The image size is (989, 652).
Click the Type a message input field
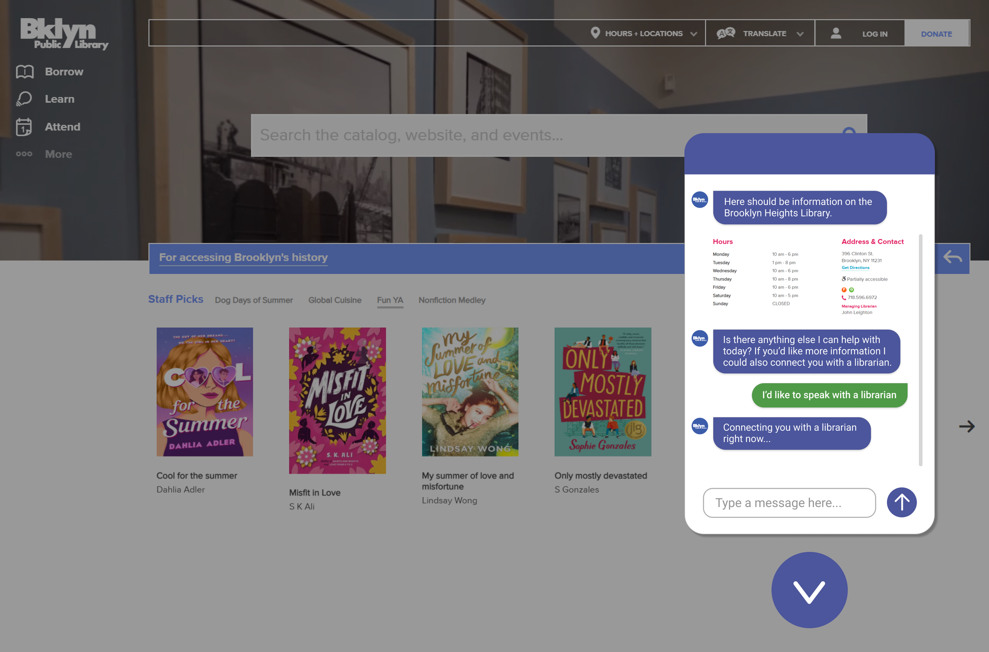coord(789,503)
